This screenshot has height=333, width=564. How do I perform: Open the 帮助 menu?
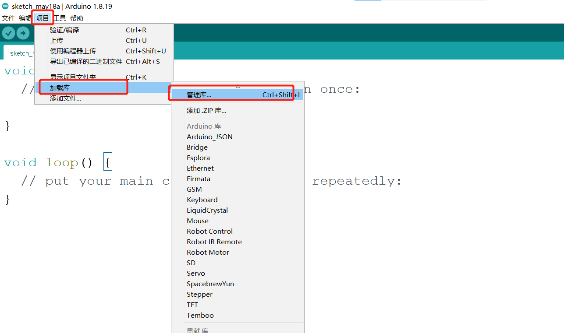76,18
